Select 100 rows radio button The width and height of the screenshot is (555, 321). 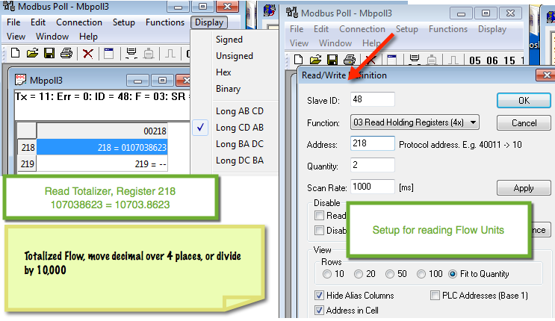pyautogui.click(x=421, y=274)
